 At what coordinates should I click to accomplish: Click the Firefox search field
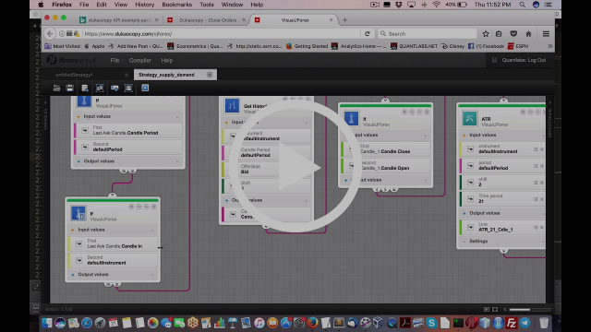point(427,34)
